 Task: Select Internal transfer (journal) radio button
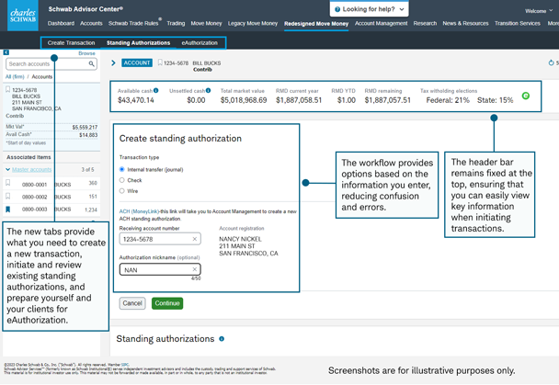point(122,169)
